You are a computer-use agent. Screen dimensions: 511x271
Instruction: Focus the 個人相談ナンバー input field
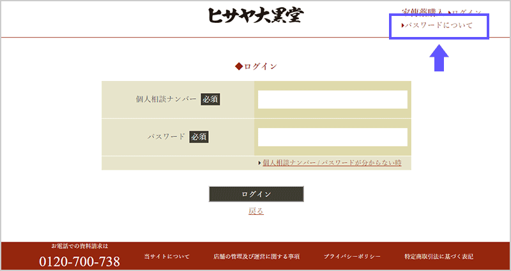pos(332,99)
